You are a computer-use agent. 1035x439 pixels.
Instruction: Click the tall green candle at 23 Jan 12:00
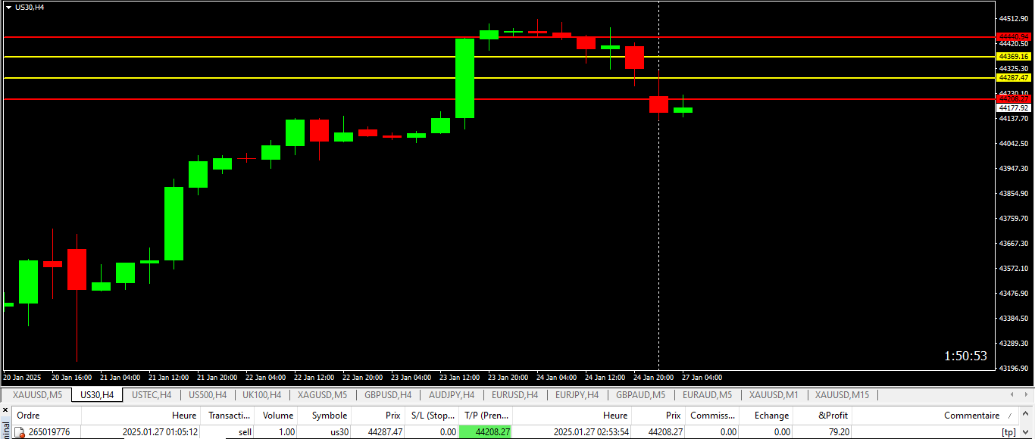[x=464, y=78]
